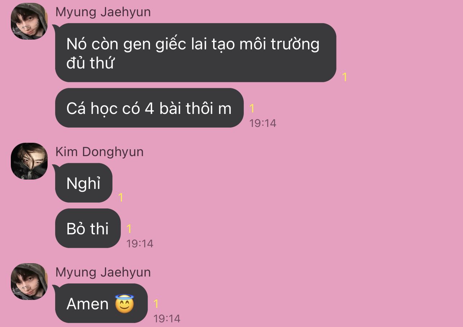
Task: Tap the smiling halo emoji in the Amen message
Action: tap(124, 304)
